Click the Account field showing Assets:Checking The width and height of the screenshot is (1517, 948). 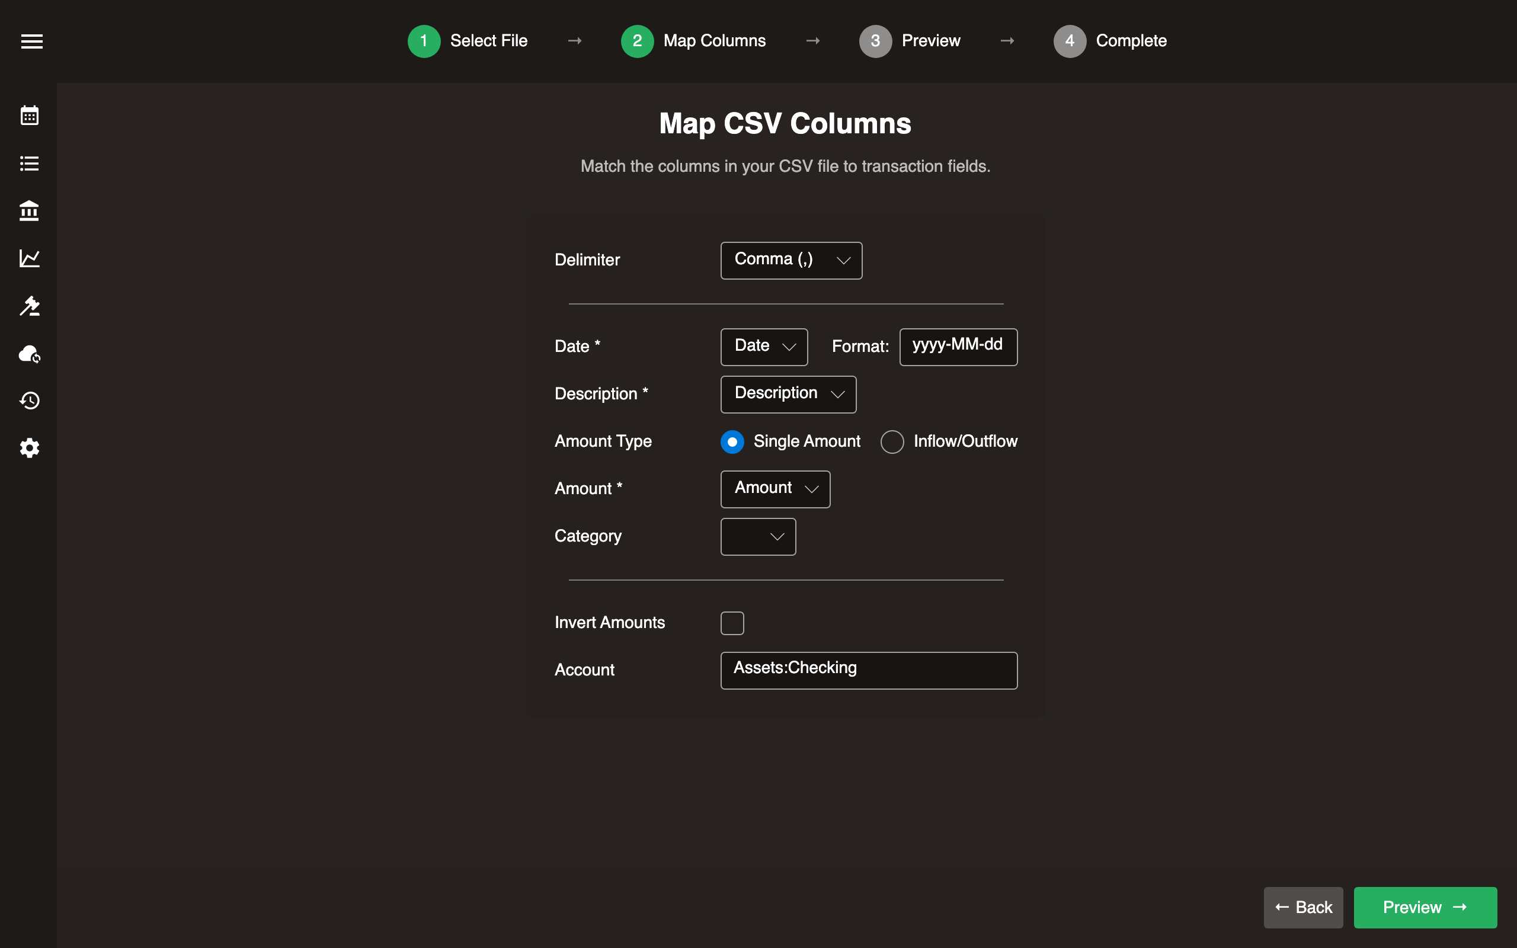tap(868, 670)
